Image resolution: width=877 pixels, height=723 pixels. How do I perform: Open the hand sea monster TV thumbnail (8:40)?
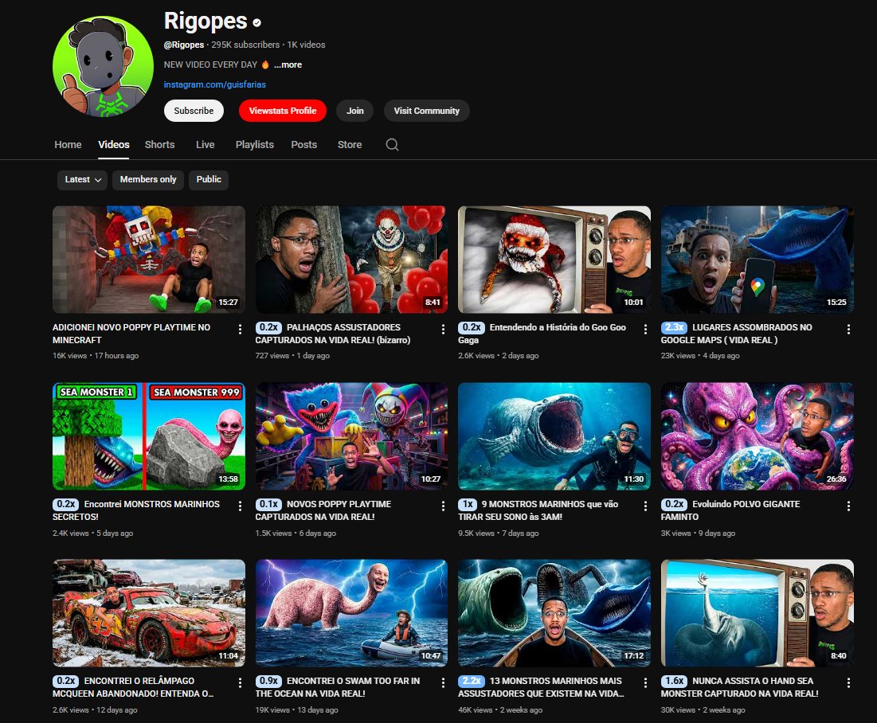758,613
